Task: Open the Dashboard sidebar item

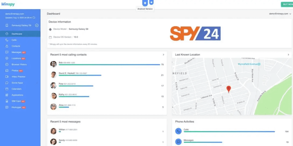Action: [x=20, y=34]
